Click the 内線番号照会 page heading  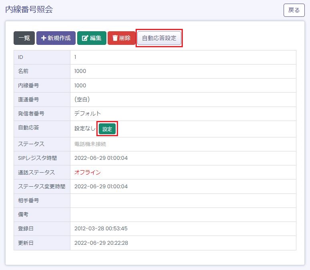[x=29, y=10]
